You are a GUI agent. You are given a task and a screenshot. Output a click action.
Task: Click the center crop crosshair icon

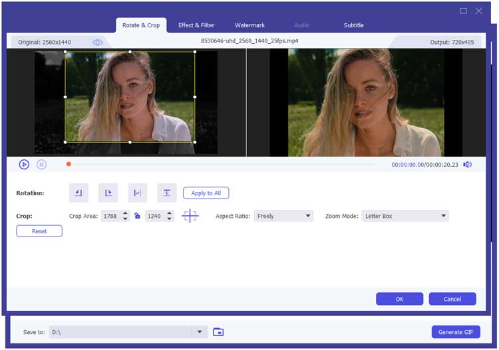[x=190, y=216]
